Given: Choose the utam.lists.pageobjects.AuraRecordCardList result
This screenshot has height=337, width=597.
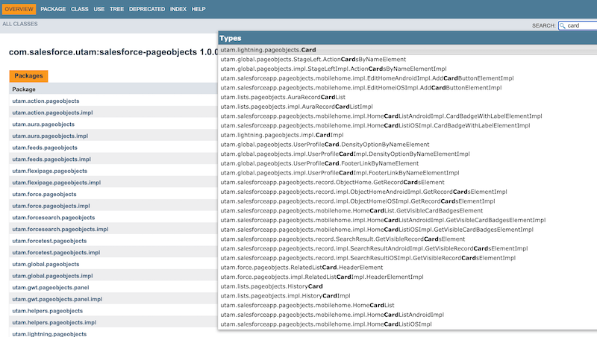Looking at the screenshot, I should tap(283, 97).
